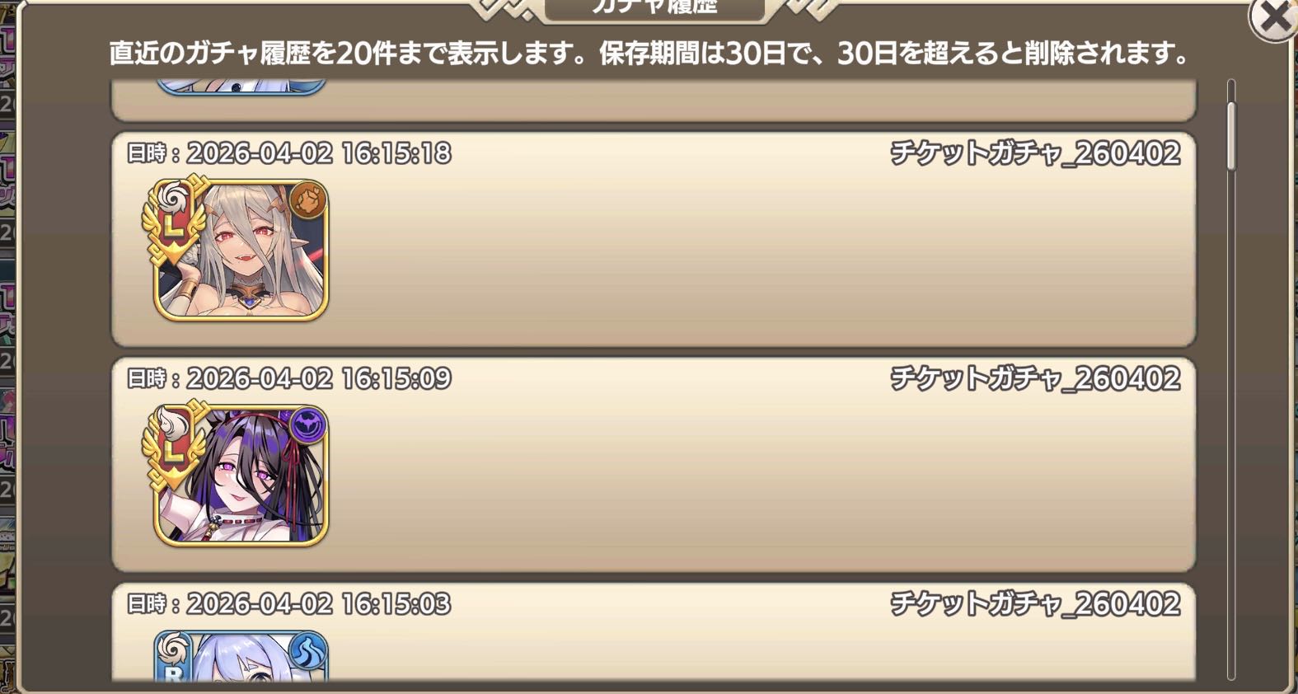Image resolution: width=1298 pixels, height=694 pixels.
Task: Select the black-haired purple-eyed character portrait
Action: coord(241,476)
